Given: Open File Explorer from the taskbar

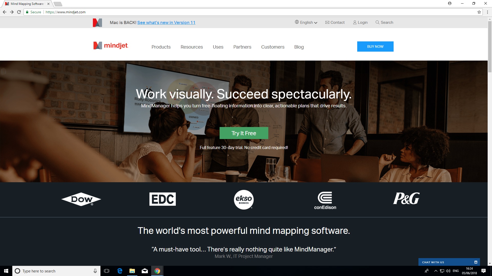Looking at the screenshot, I should (x=132, y=271).
